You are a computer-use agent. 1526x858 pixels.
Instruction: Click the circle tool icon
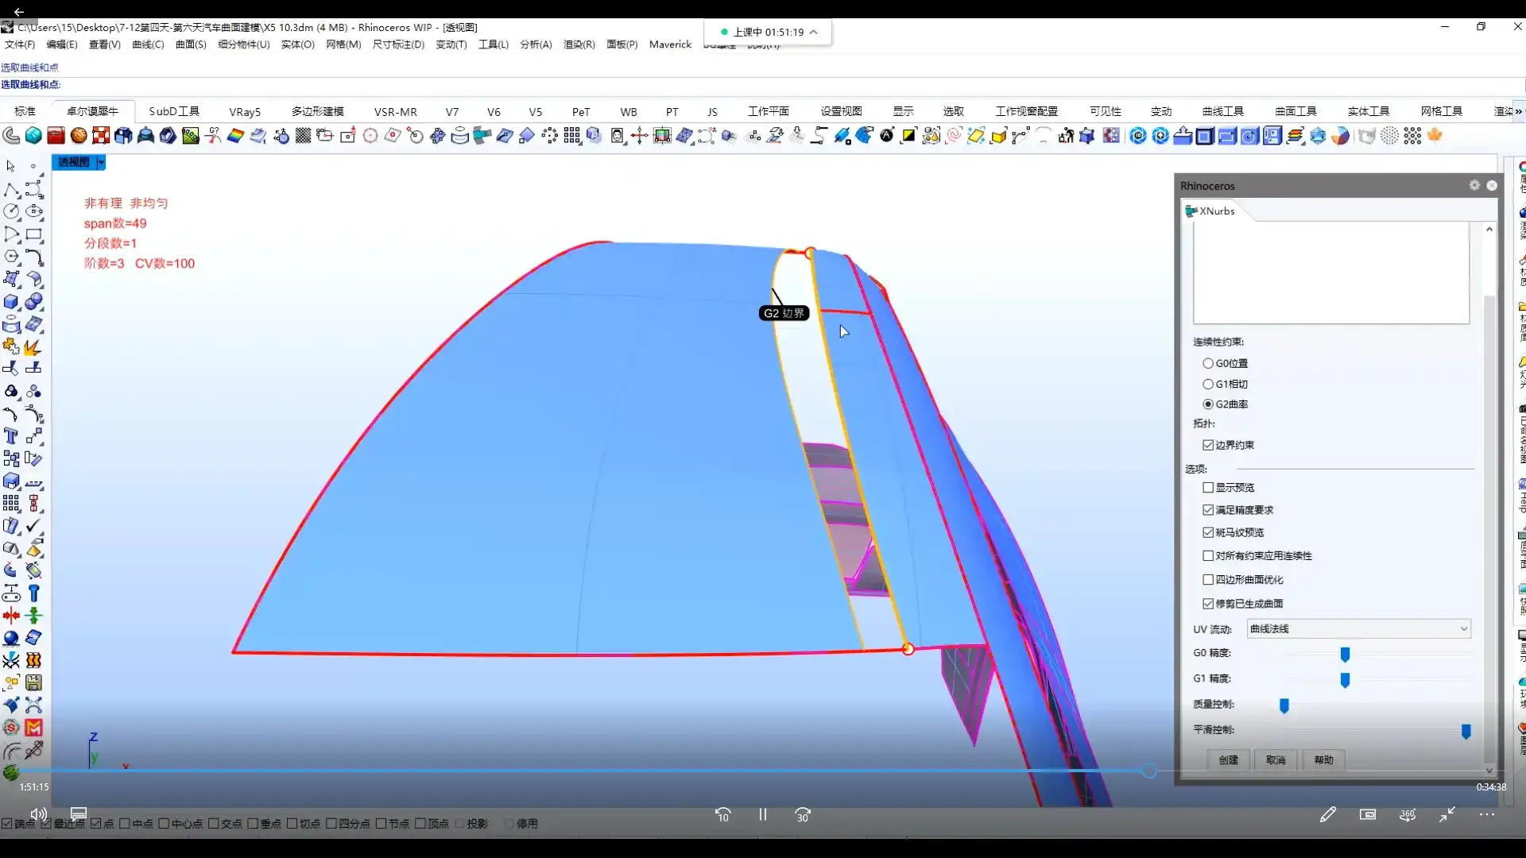pyautogui.click(x=11, y=211)
